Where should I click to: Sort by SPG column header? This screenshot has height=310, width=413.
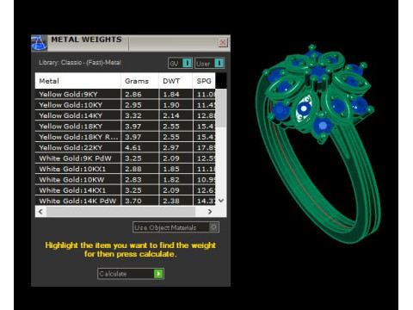tap(204, 81)
